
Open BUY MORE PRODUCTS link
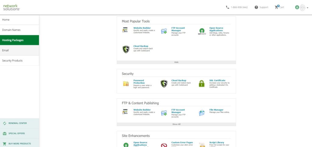(x=20, y=144)
